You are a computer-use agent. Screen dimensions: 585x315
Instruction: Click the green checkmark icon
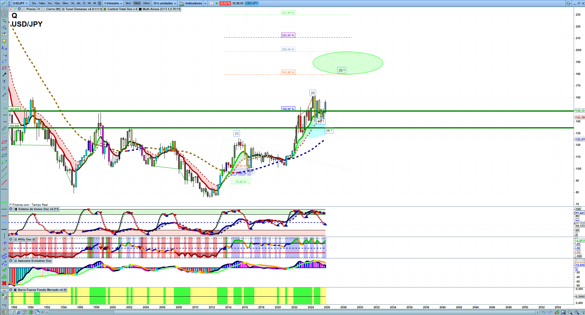4,270
